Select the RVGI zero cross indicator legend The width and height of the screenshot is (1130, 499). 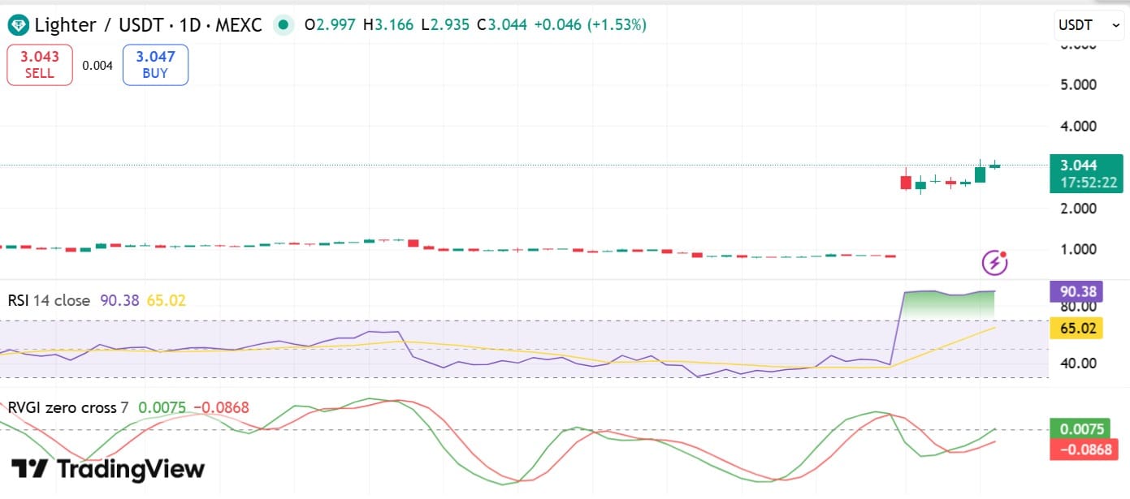(67, 407)
